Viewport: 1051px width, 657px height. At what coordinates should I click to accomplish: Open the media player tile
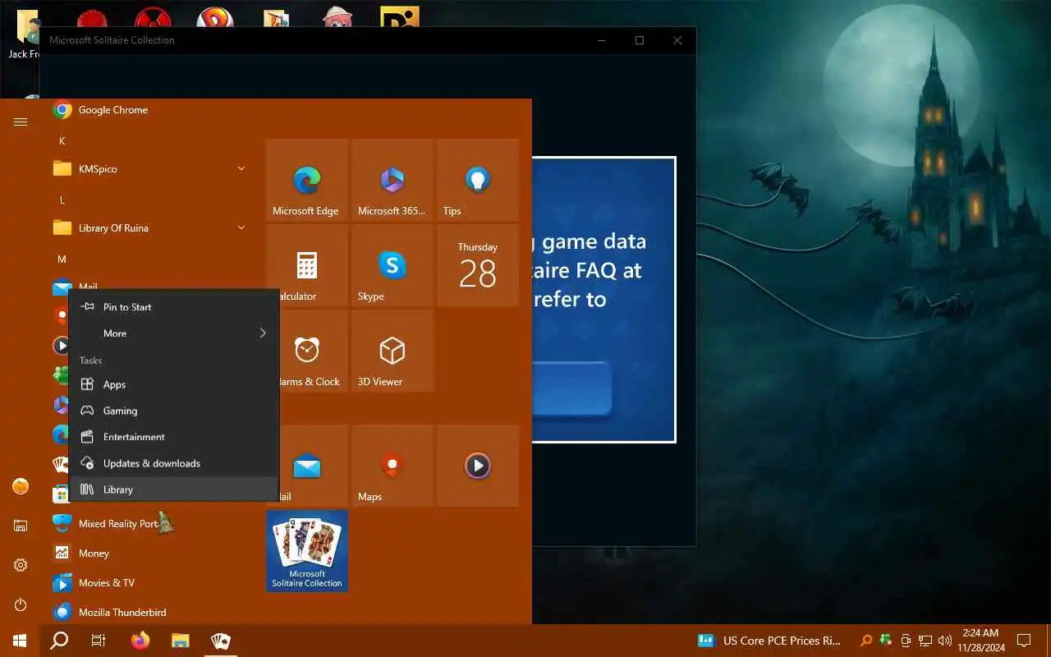click(x=477, y=466)
